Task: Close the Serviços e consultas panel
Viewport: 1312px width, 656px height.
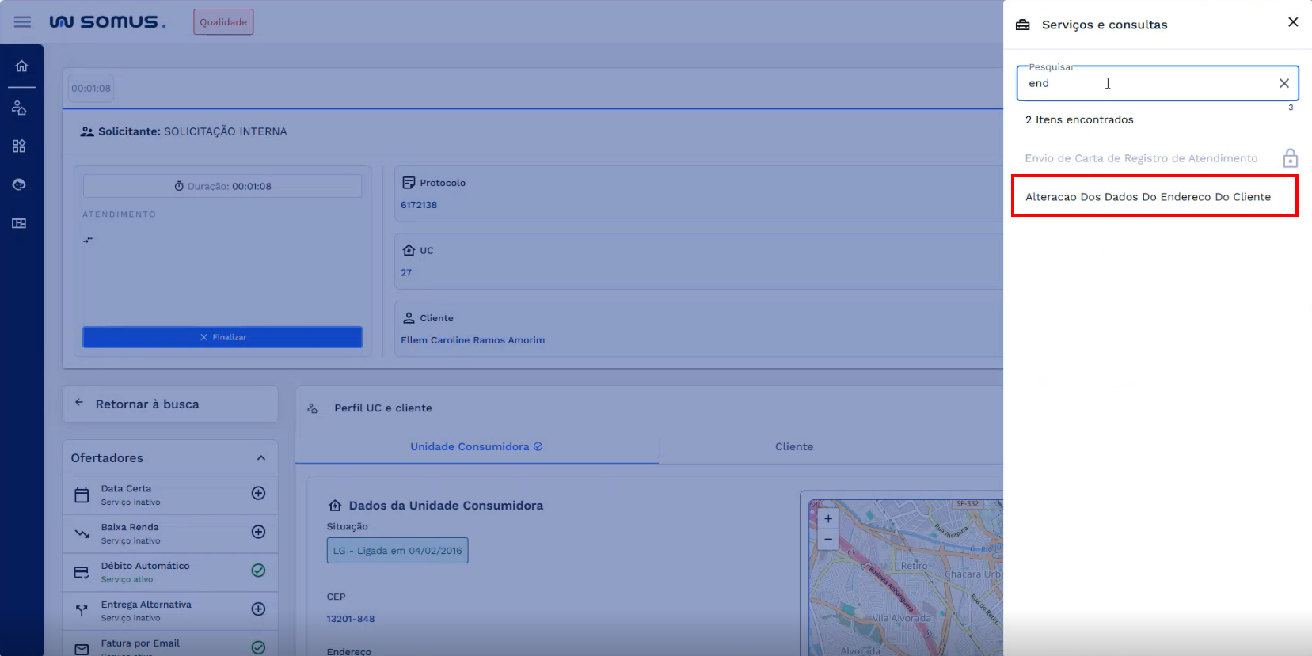Action: point(1293,22)
